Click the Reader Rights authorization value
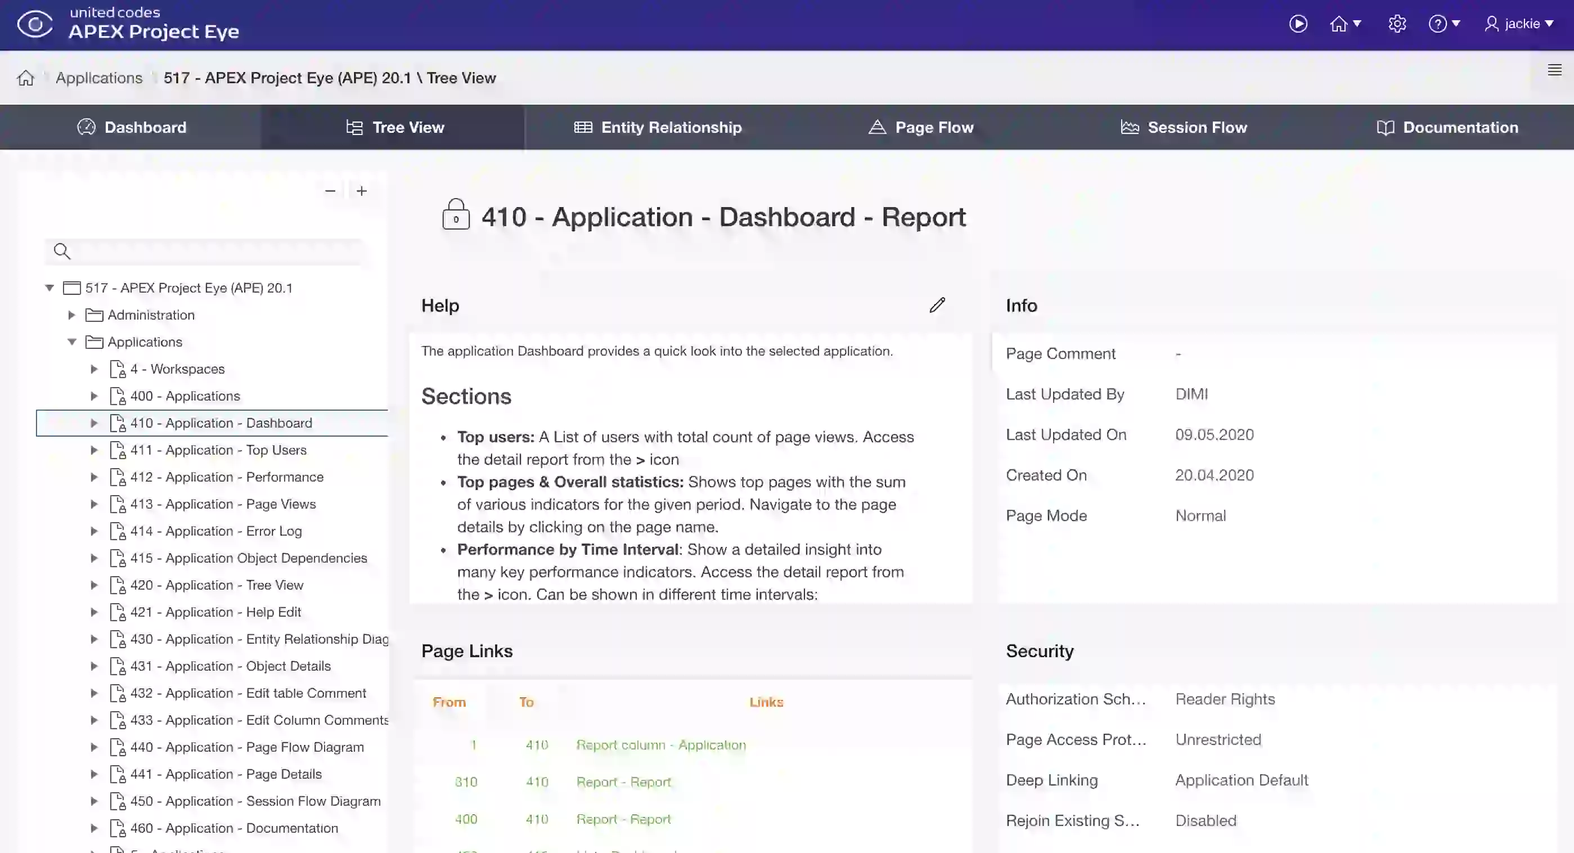This screenshot has height=853, width=1574. click(1225, 699)
